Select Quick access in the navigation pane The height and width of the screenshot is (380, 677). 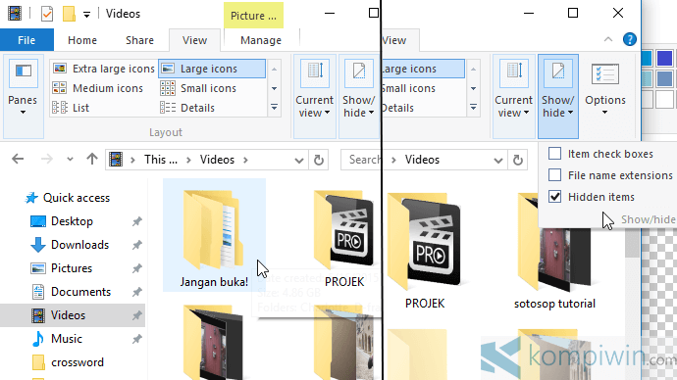click(x=68, y=198)
